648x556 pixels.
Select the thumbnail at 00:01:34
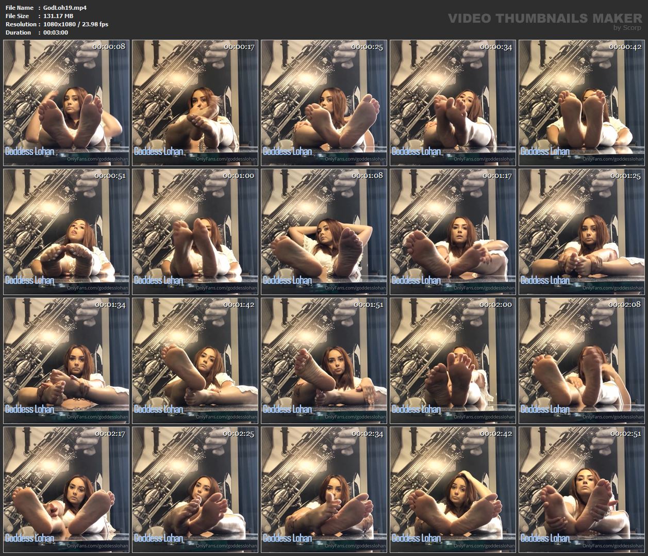tap(66, 361)
